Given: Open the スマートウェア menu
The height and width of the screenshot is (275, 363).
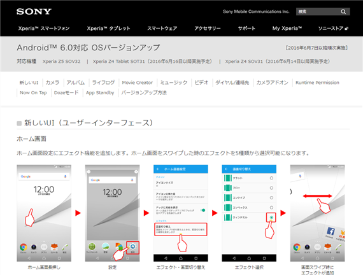Looking at the screenshot, I should pyautogui.click(x=162, y=28).
